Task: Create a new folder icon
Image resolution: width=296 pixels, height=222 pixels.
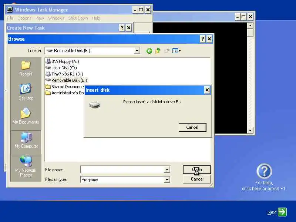Action: 166,51
